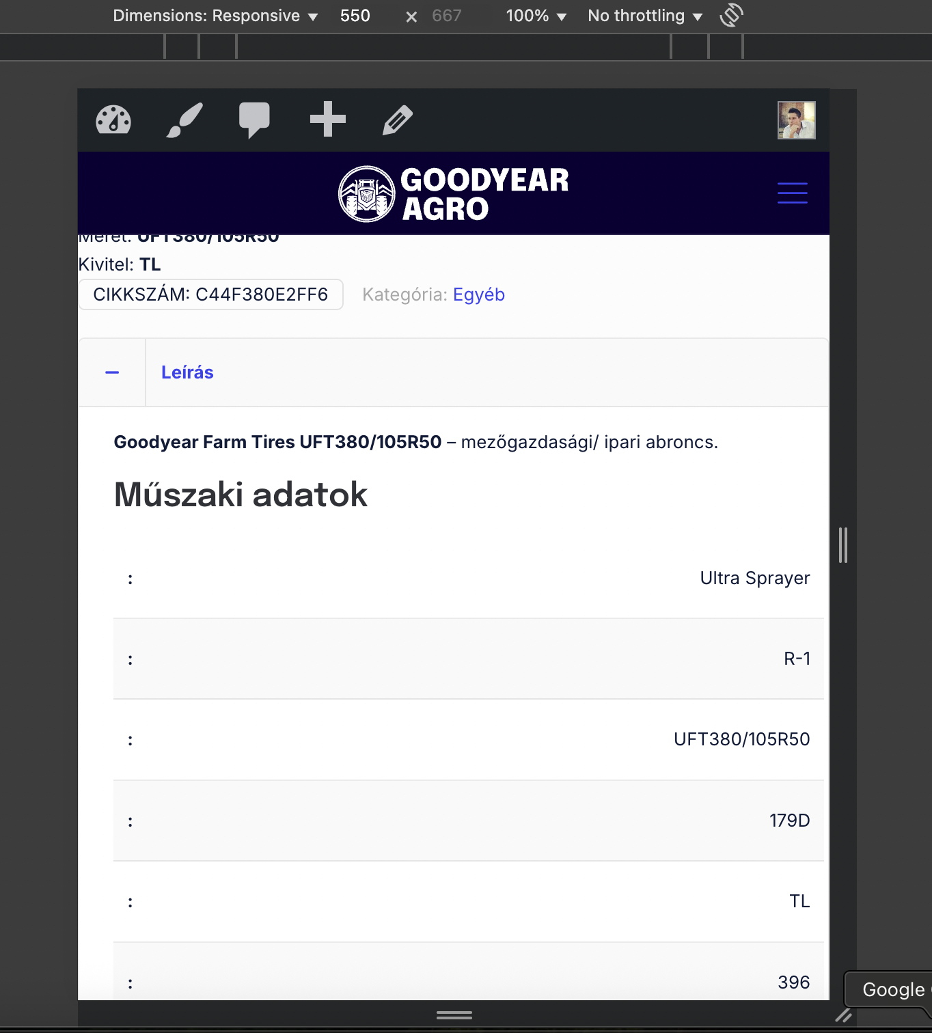Open the Egyéb category link
This screenshot has height=1033, width=932.
click(x=479, y=294)
